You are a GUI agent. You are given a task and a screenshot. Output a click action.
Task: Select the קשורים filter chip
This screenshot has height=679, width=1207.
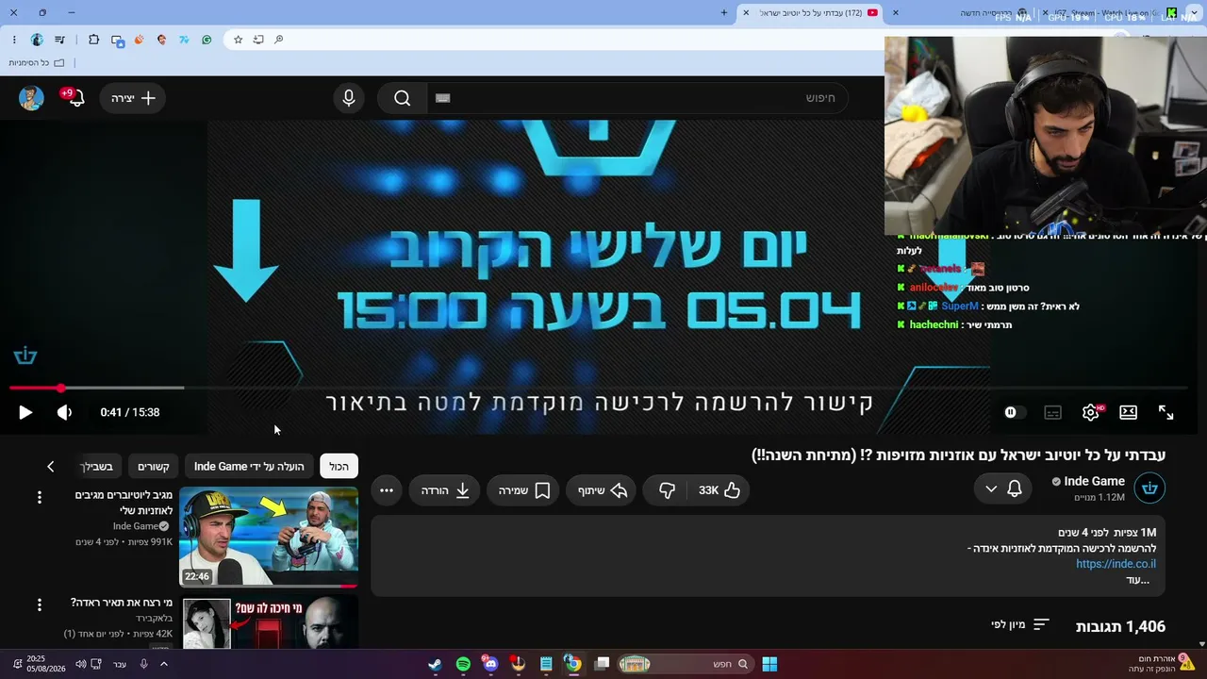tap(154, 467)
